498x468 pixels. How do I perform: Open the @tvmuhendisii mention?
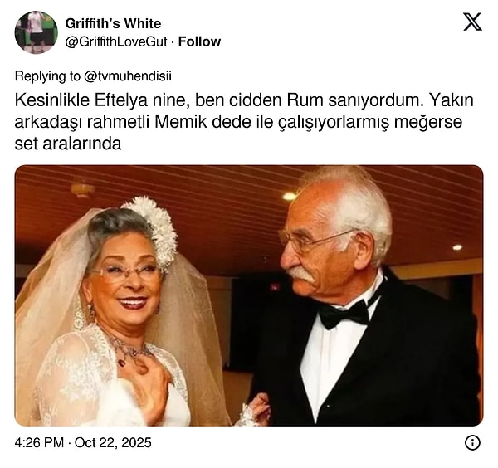pyautogui.click(x=128, y=76)
